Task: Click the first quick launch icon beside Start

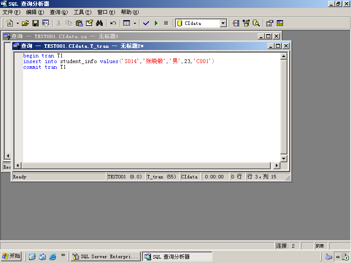Action: pyautogui.click(x=32, y=256)
